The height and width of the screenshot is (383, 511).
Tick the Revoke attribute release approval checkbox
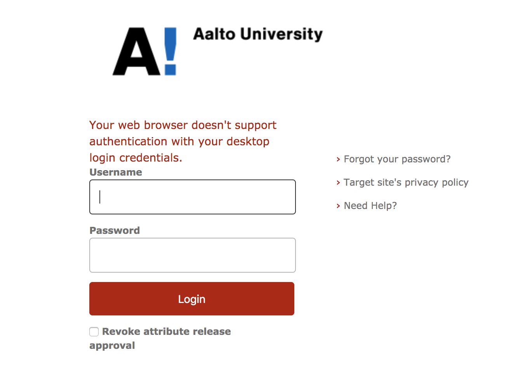click(x=94, y=332)
